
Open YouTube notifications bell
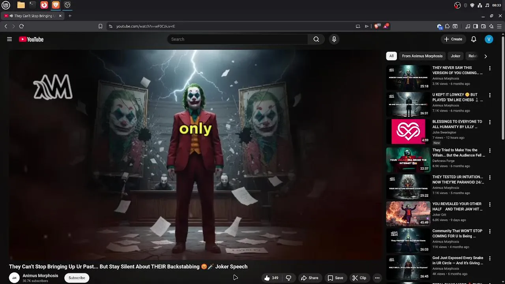[474, 39]
